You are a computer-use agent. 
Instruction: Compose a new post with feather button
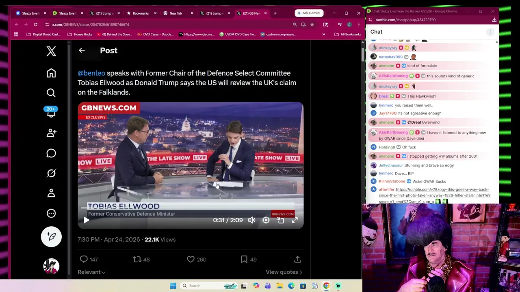tap(51, 237)
